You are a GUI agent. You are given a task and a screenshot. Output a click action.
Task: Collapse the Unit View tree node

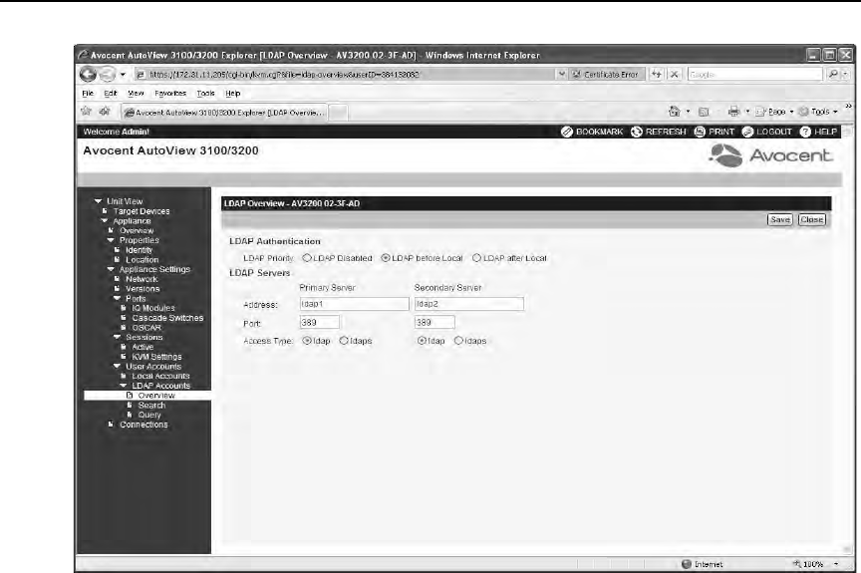(98, 201)
